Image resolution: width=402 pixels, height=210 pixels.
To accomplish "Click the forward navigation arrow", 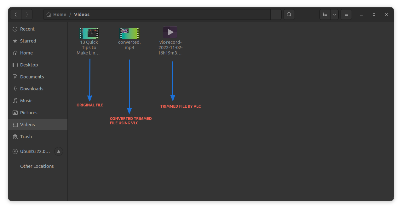I will (27, 14).
